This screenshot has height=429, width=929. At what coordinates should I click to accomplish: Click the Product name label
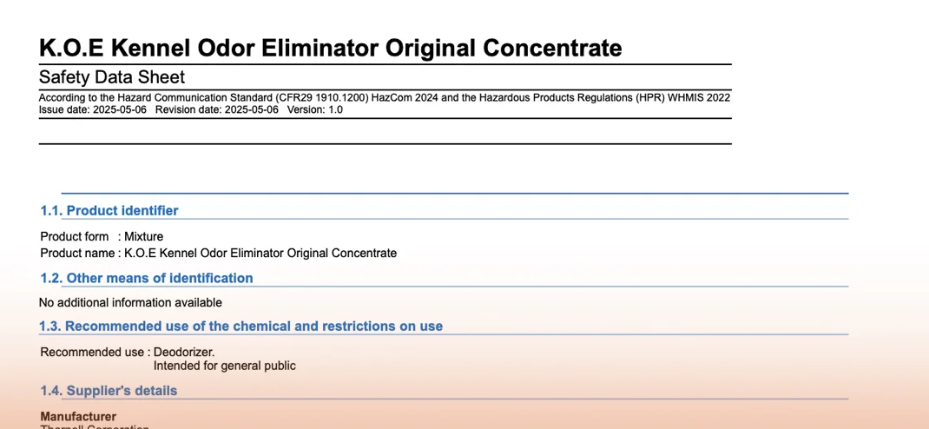click(77, 254)
